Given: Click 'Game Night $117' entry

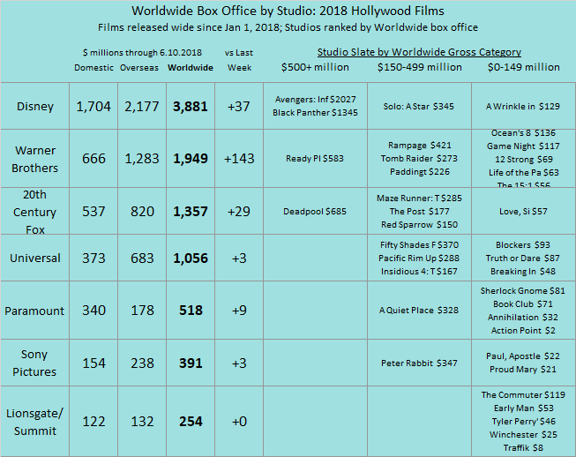Looking at the screenshot, I should 523,146.
